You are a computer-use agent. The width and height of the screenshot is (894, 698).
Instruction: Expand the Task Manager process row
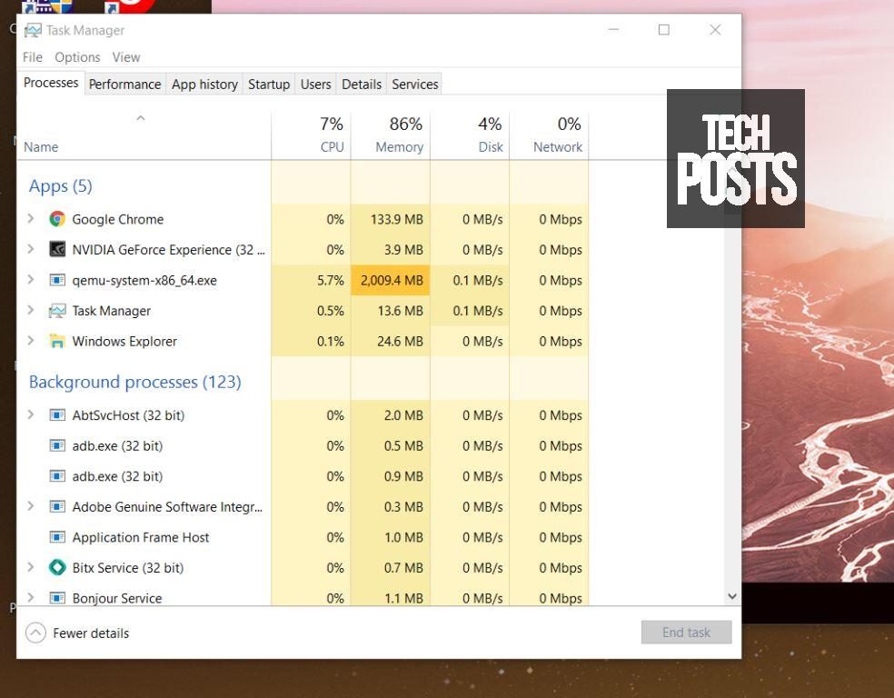coord(31,310)
